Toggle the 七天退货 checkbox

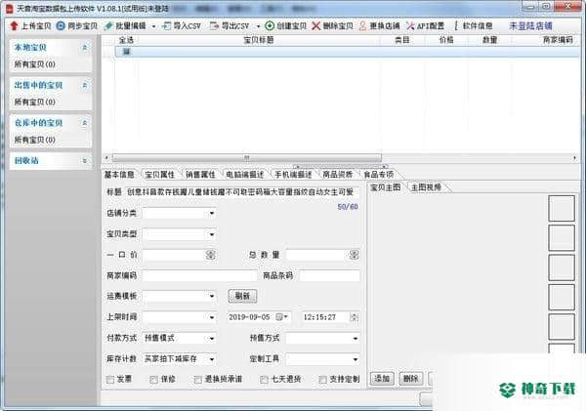(x=264, y=380)
